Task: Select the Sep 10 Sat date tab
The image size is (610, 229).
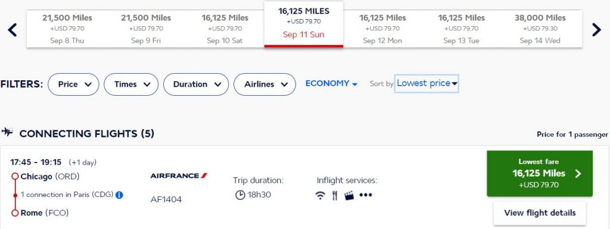Action: pos(225,29)
